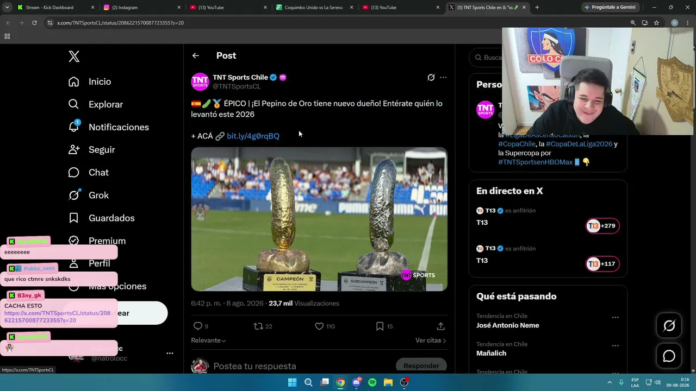Screen dimensions: 696x391
Task: Open the Windows Start menu
Action: 292,382
